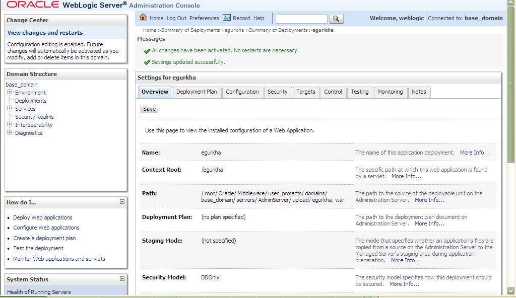Click More Info for Staging Mode
Viewport: 516px width, 298px height.
406,261
